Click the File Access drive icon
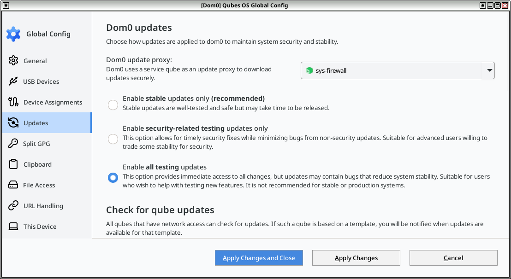The image size is (511, 279). [13, 185]
